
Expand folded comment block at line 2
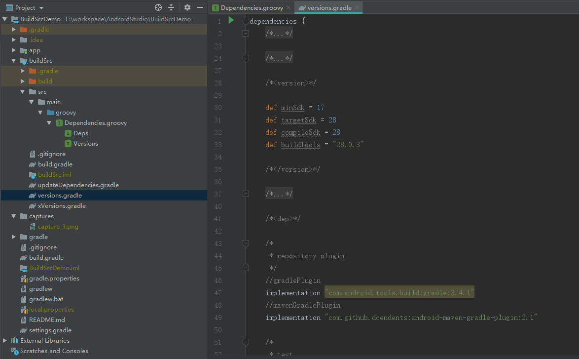coord(246,33)
